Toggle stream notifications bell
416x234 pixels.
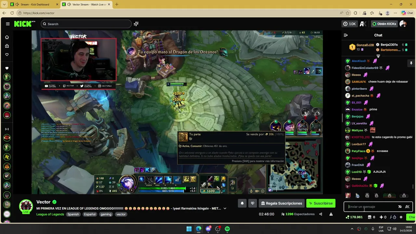pos(242,203)
